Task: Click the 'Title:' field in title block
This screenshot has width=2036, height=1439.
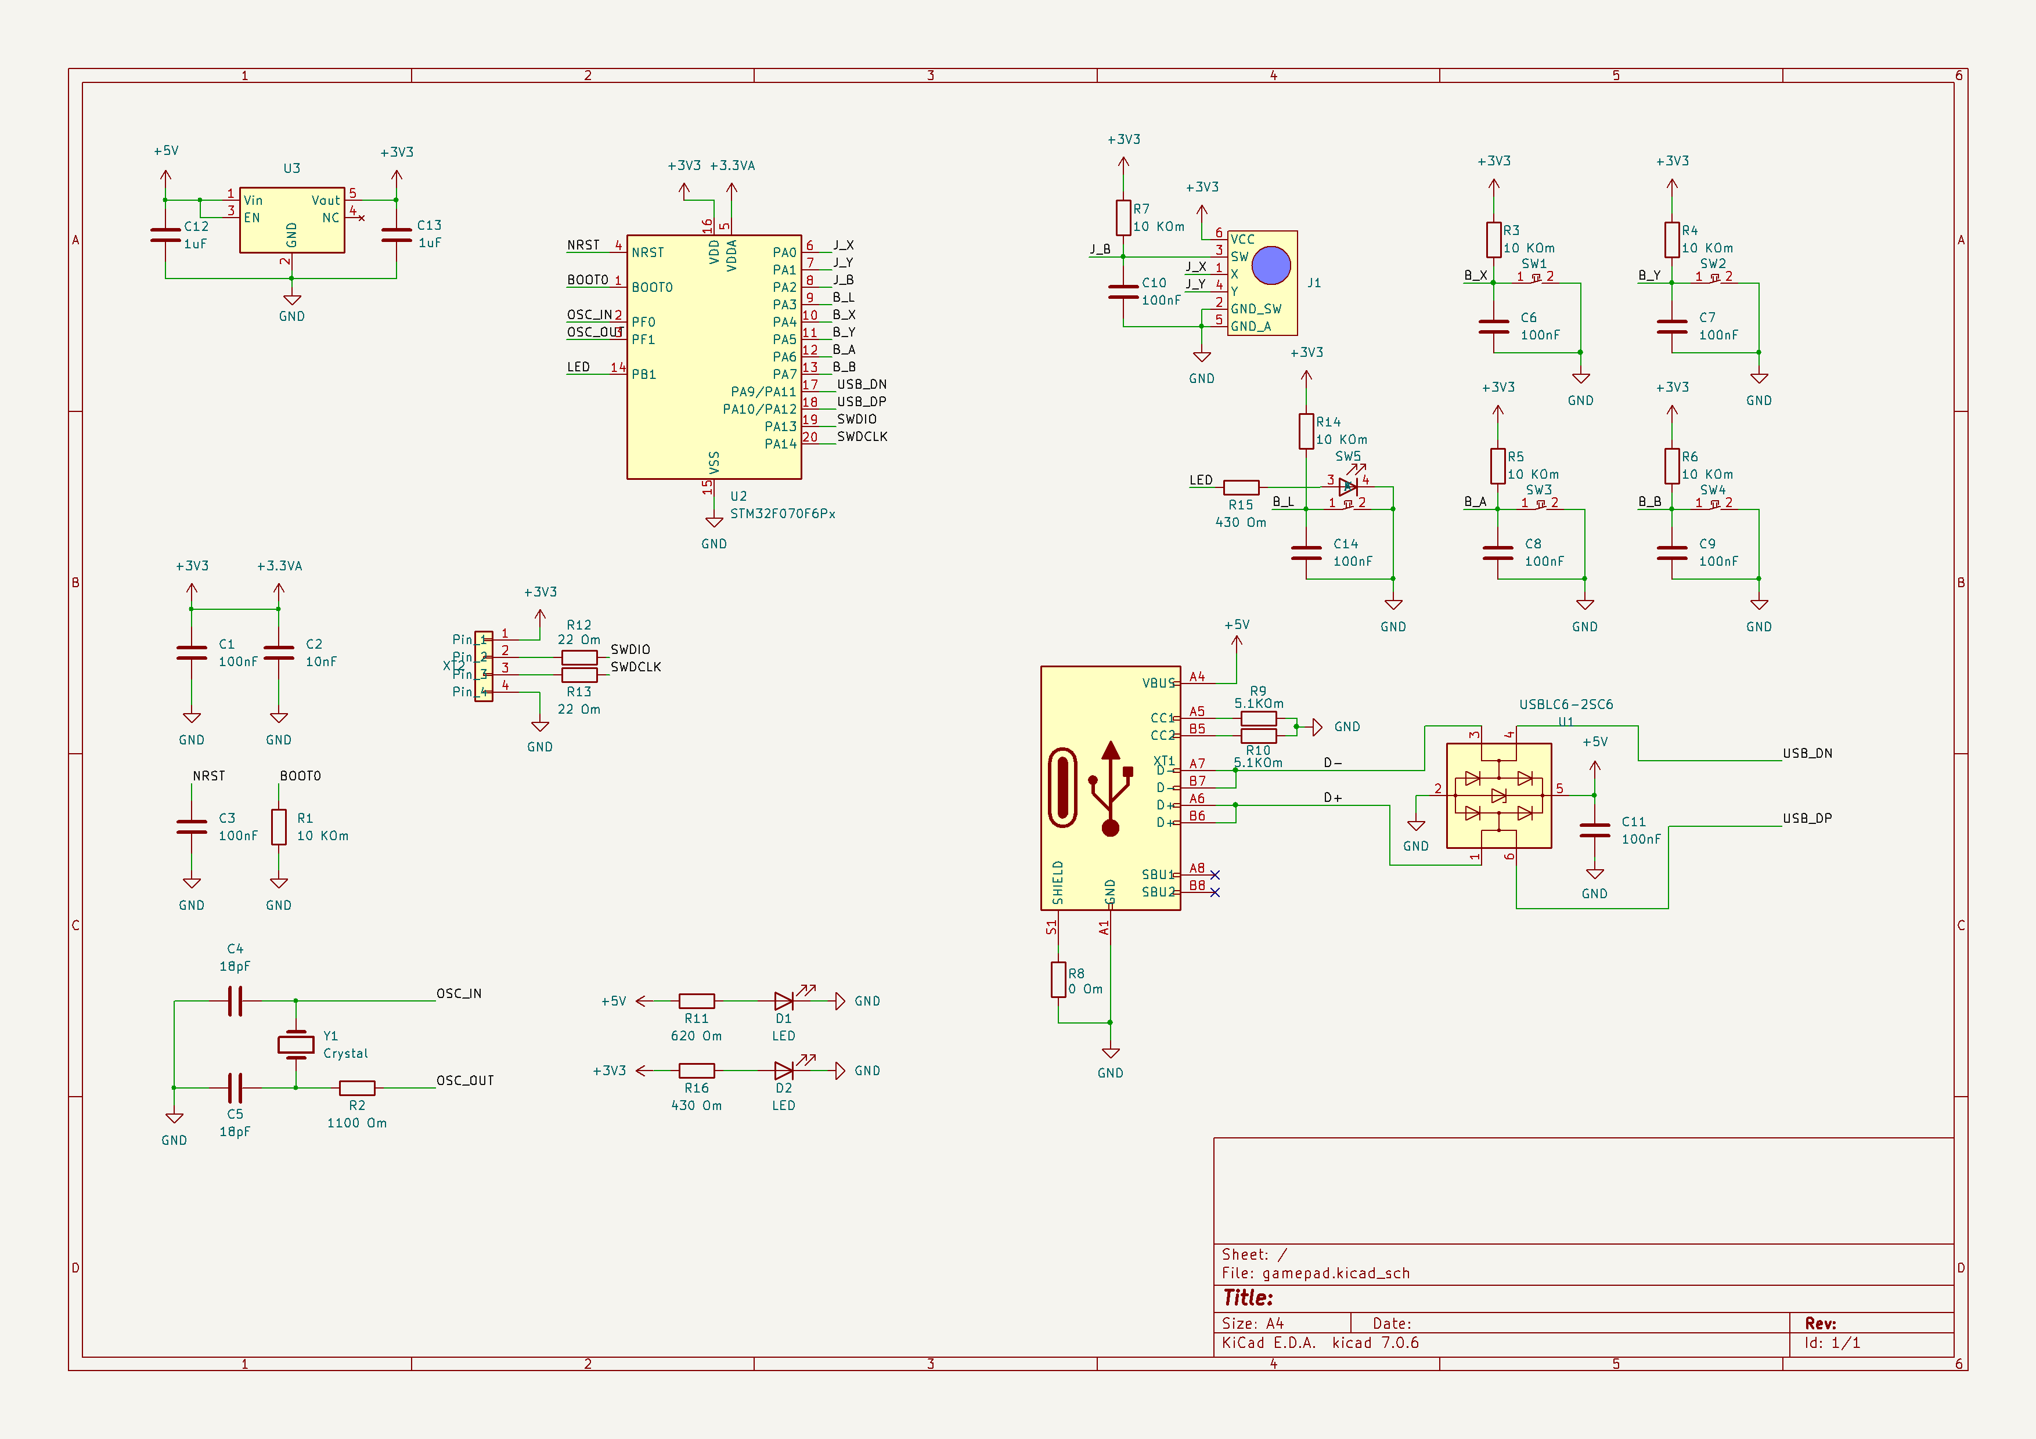Action: click(1248, 1298)
